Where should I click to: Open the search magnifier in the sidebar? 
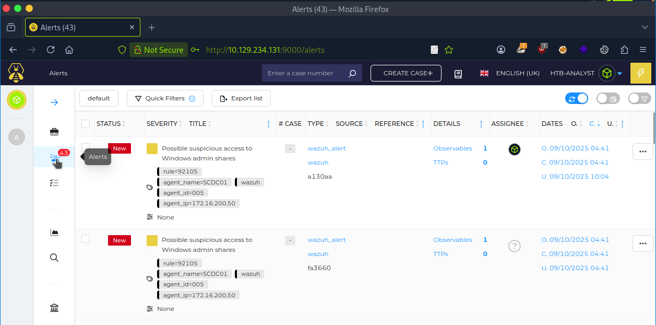(x=54, y=258)
